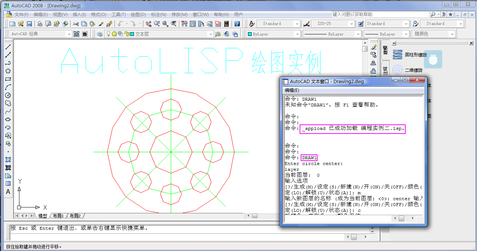The image size is (477, 251).
Task: Click the 圆柱形螺旋 tool palette item
Action: [410, 55]
